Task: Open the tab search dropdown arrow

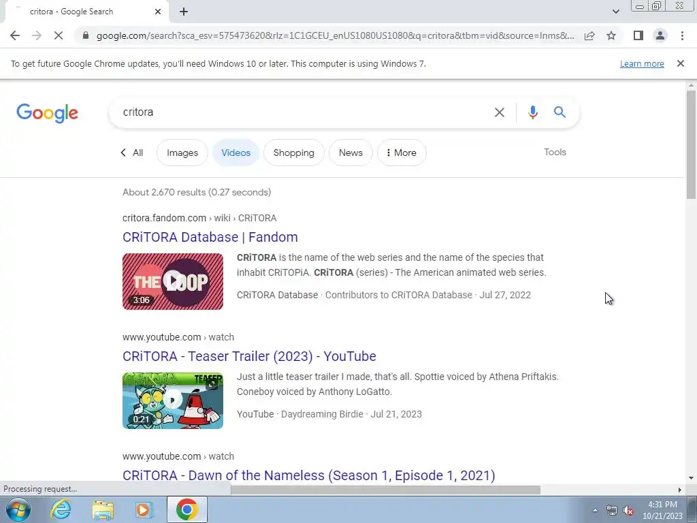Action: [615, 12]
